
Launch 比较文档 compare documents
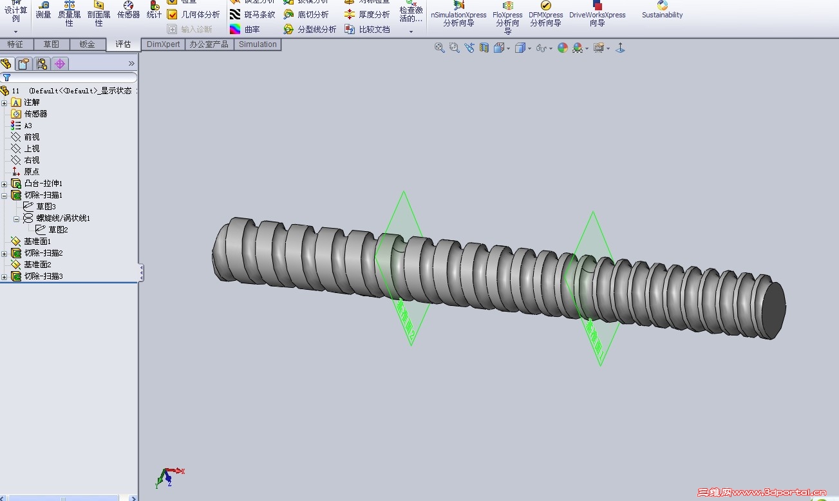(x=367, y=30)
